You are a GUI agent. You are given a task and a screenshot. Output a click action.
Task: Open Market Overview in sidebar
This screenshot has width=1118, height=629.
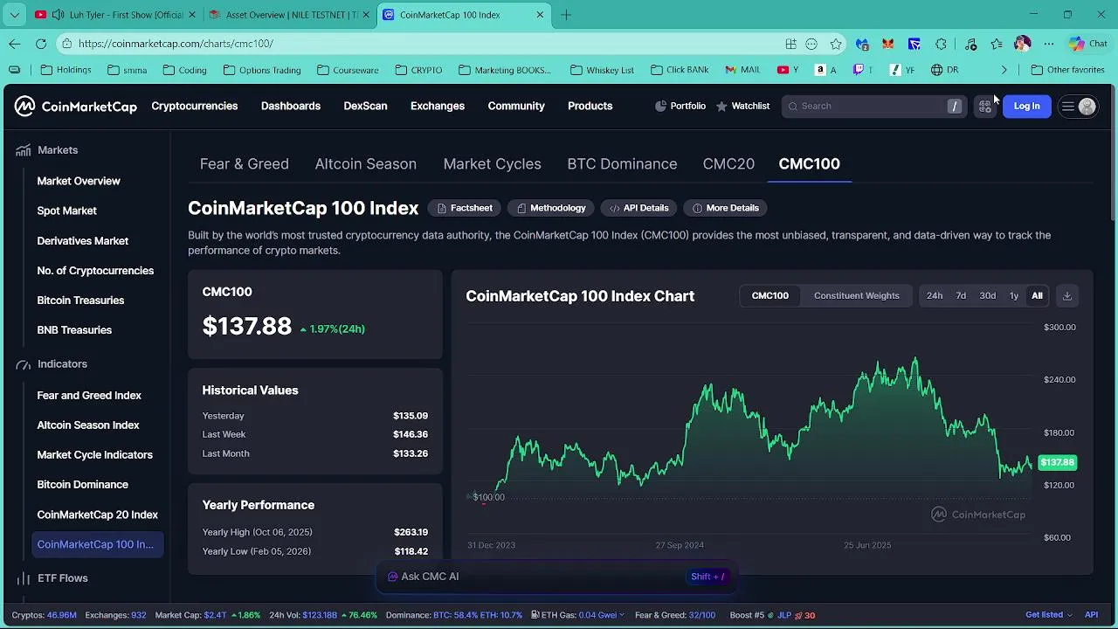(x=79, y=181)
